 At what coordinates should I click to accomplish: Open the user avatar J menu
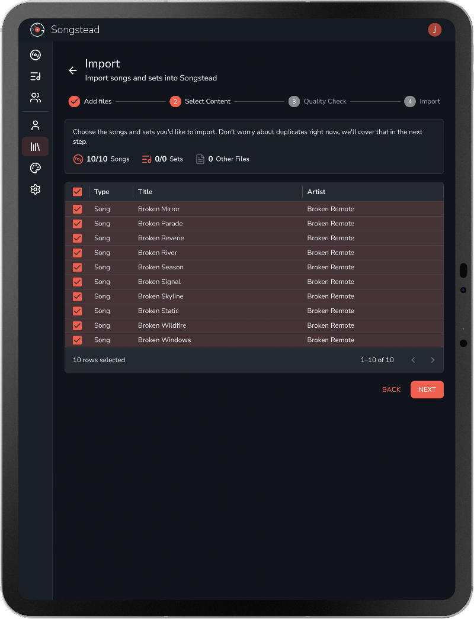(x=434, y=30)
